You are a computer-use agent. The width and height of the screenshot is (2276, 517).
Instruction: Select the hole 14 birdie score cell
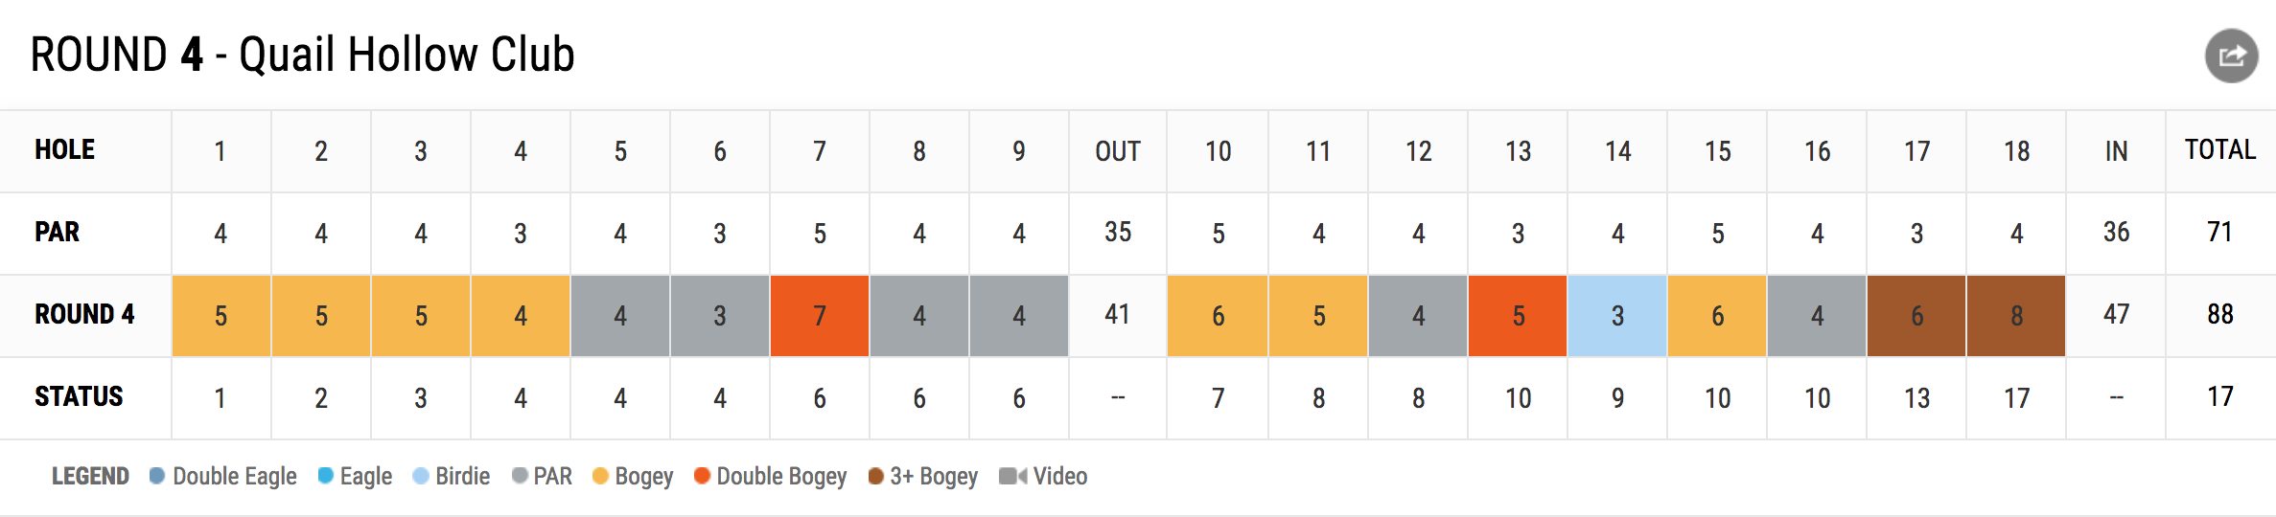[1617, 316]
